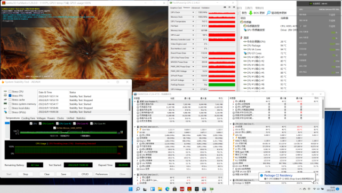Click the network tray icon
The image size is (342, 193).
pyautogui.click(x=314, y=189)
